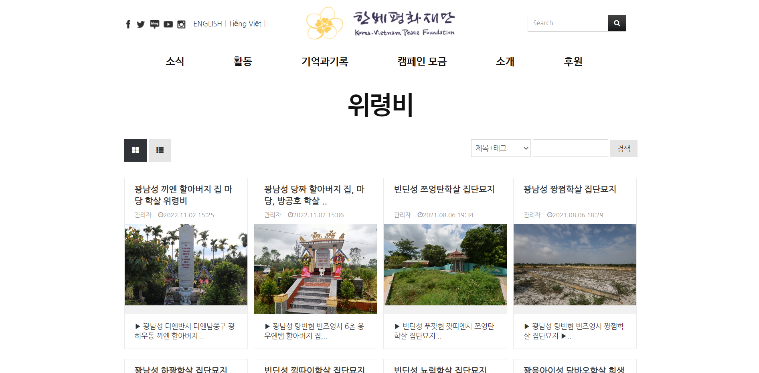Viewport: 759px width, 373px height.
Task: Click the magnifier search button in header
Action: 617,23
